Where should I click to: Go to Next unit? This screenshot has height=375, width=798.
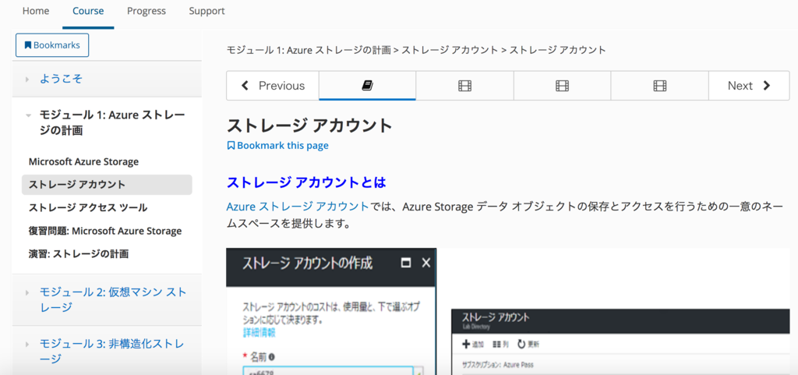coord(749,86)
